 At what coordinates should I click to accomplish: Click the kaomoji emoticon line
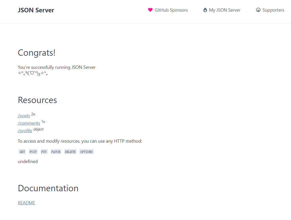(x=33, y=73)
